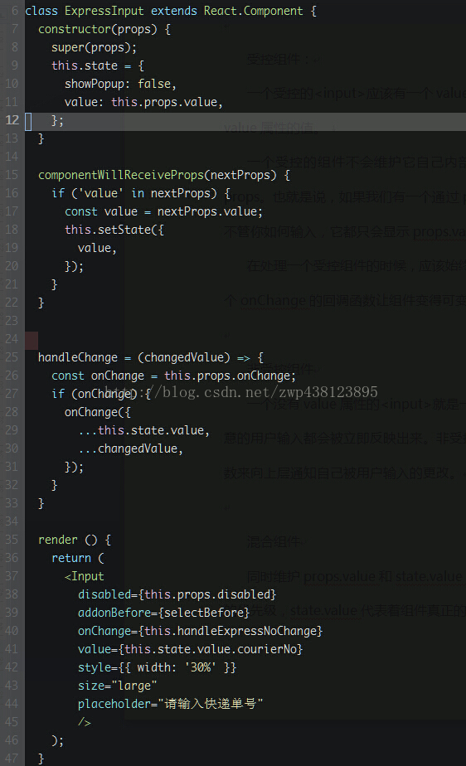Click line number 35 in the gutter
This screenshot has height=766, width=466.
tap(12, 540)
